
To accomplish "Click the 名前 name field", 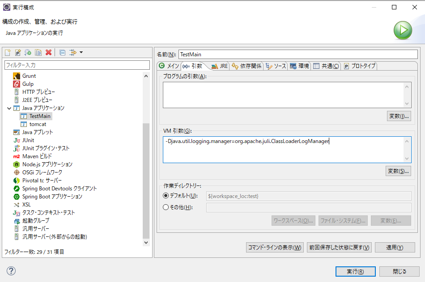I will (x=298, y=55).
